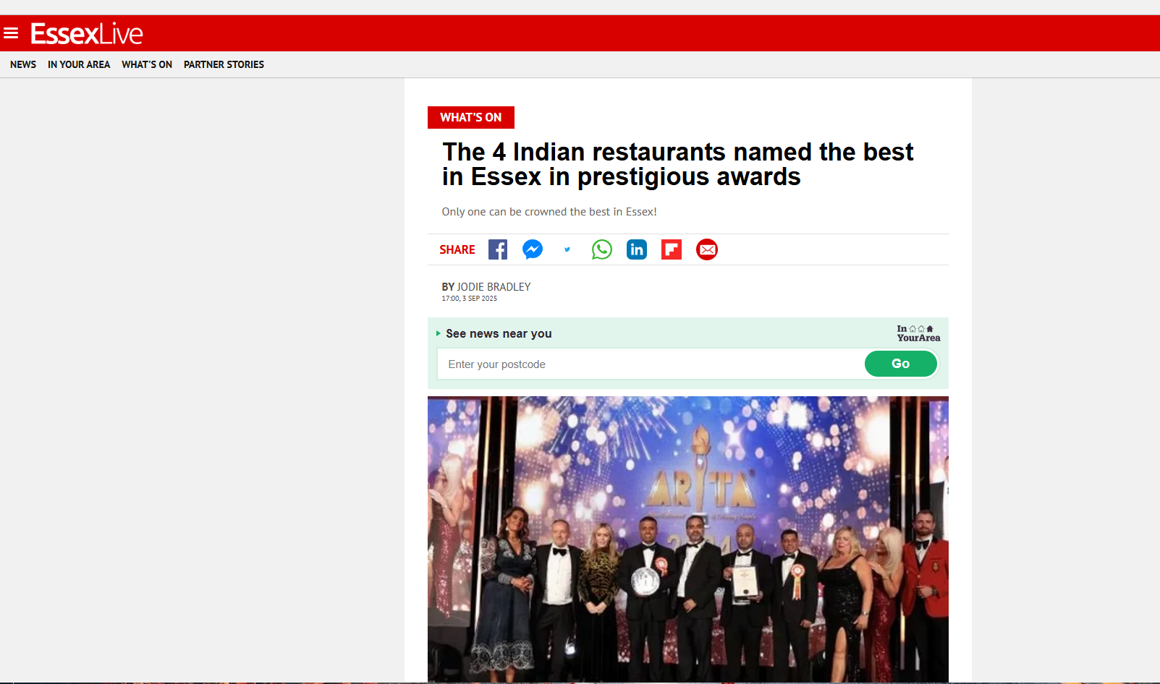
Task: Click the green Go button
Action: pyautogui.click(x=901, y=364)
